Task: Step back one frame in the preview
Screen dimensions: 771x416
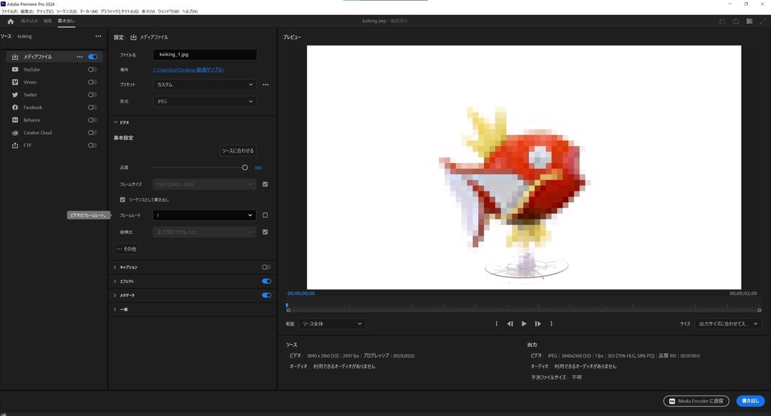Action: pos(510,324)
